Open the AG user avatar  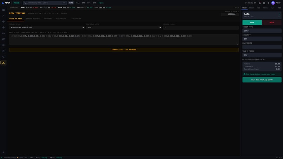pos(273,3)
